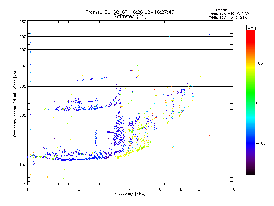Click the x-axis tick label "1"
The height and width of the screenshot is (206, 274).
pyautogui.click(x=27, y=189)
